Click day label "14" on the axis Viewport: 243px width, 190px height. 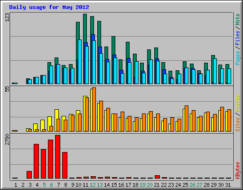107,185
